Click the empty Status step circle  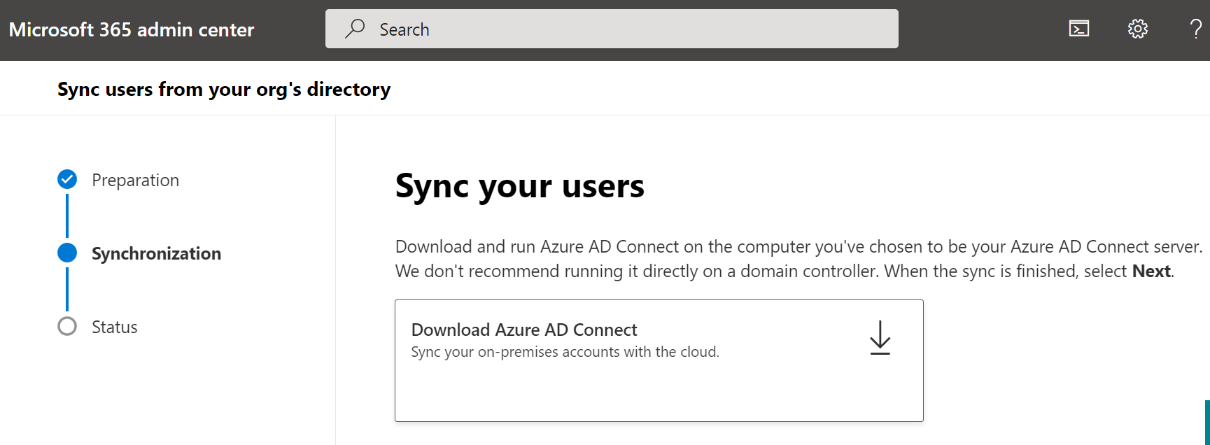coord(67,327)
